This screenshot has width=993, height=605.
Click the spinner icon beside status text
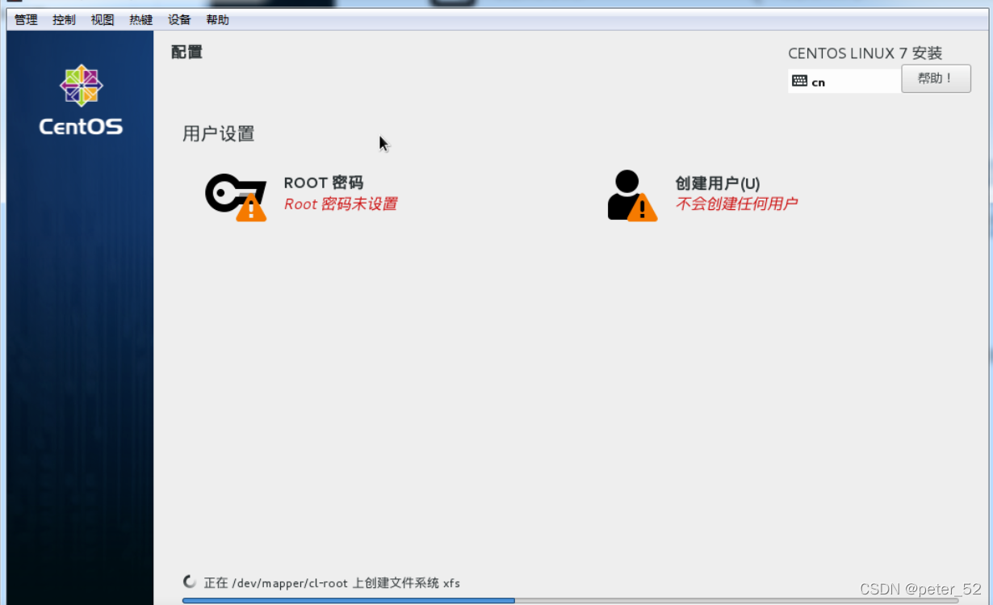pos(190,582)
